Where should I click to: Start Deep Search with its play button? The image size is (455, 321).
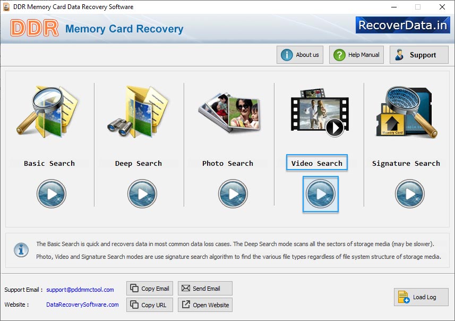(142, 194)
